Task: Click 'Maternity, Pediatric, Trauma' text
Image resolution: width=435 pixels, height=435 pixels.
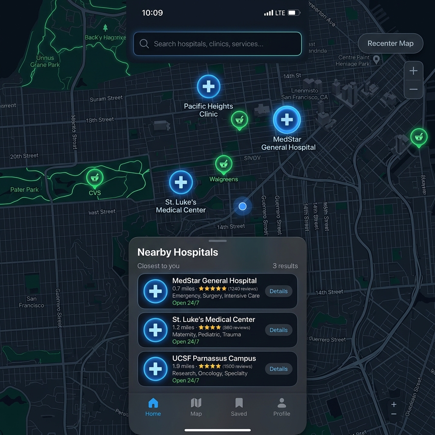Action: click(x=206, y=335)
